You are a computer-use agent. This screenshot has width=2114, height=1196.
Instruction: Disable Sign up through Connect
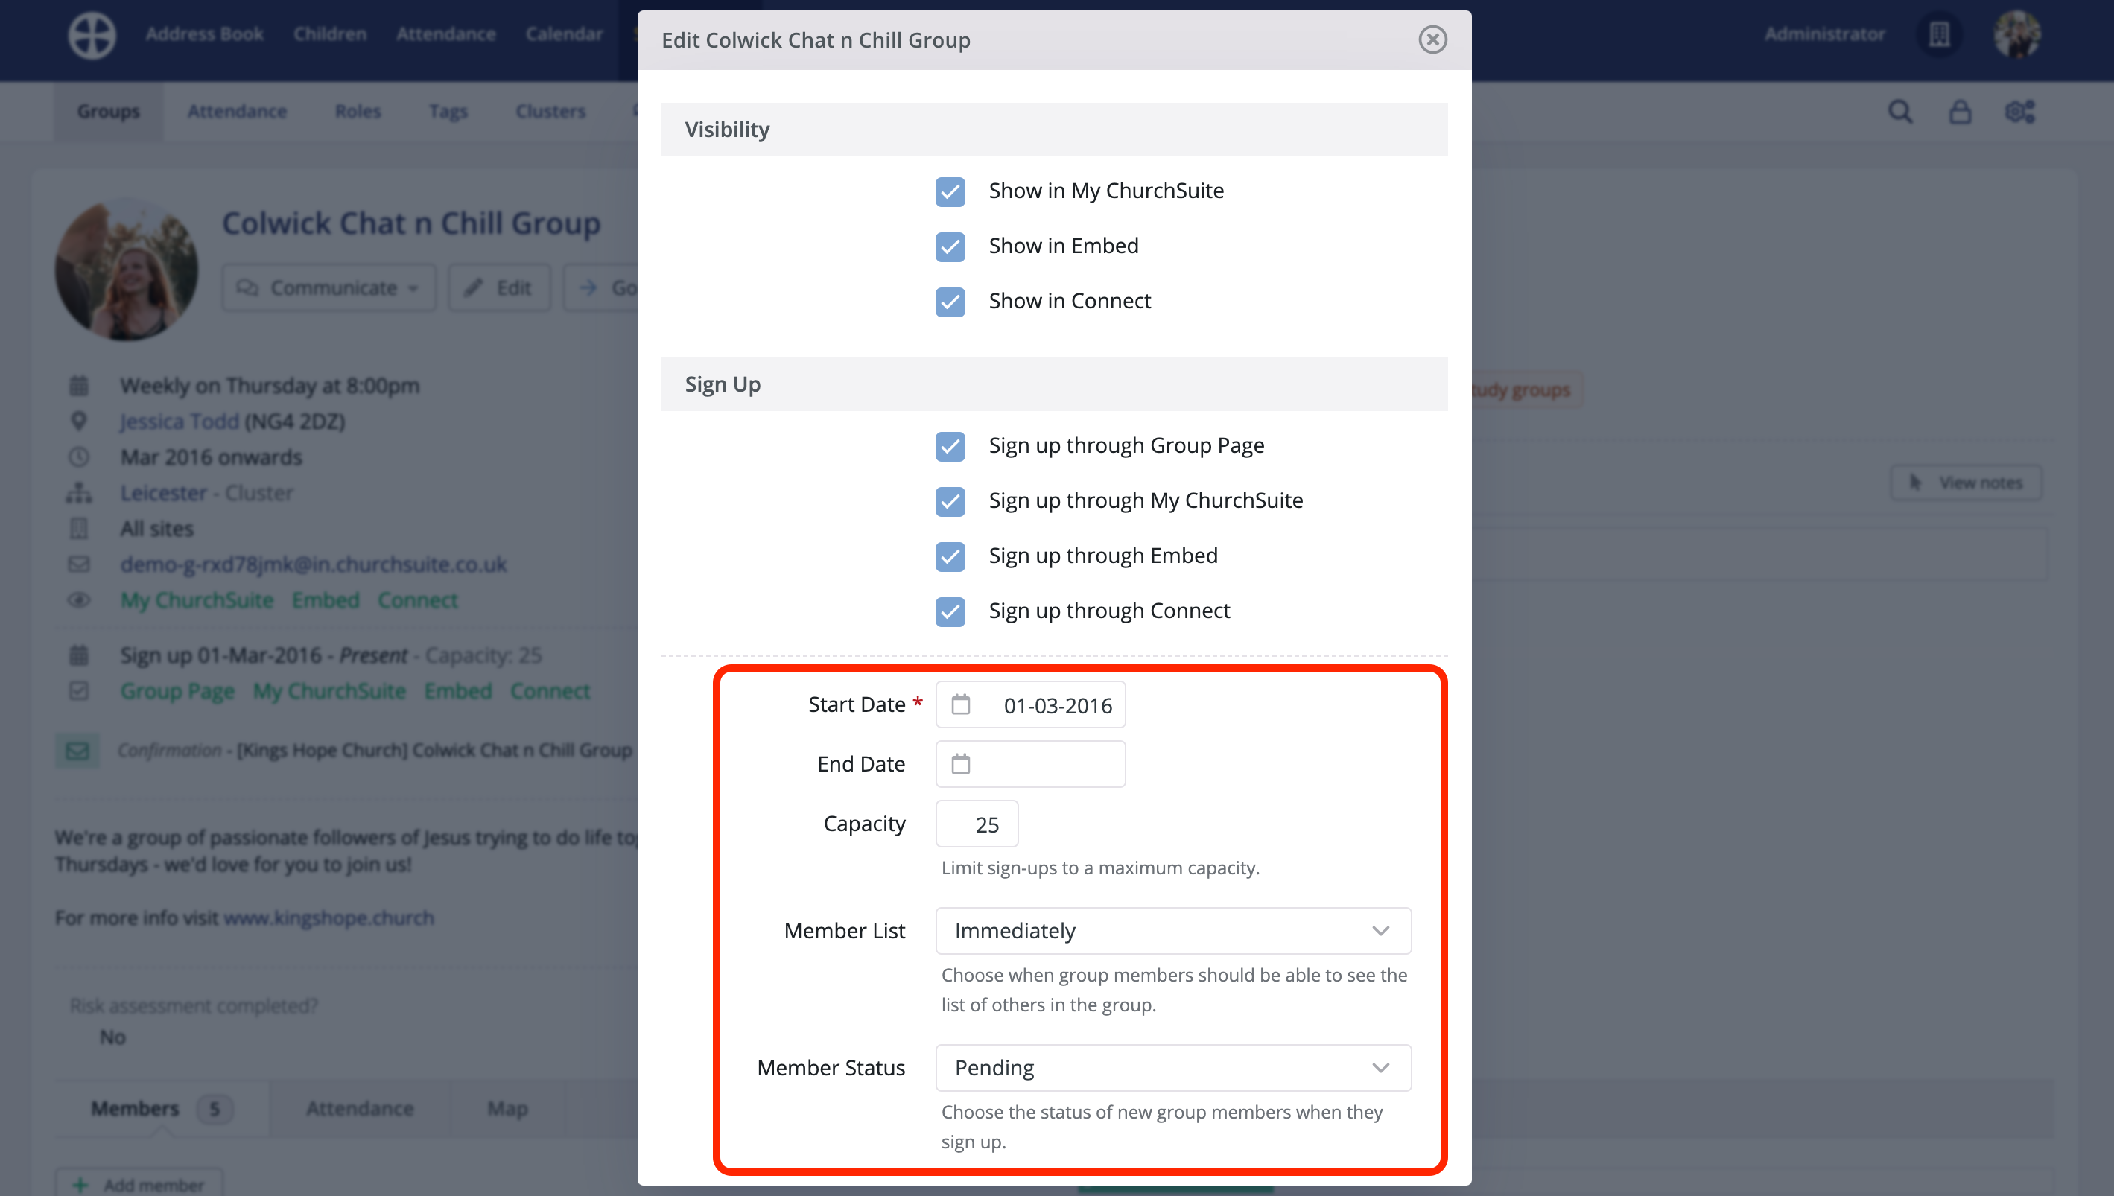tap(950, 612)
